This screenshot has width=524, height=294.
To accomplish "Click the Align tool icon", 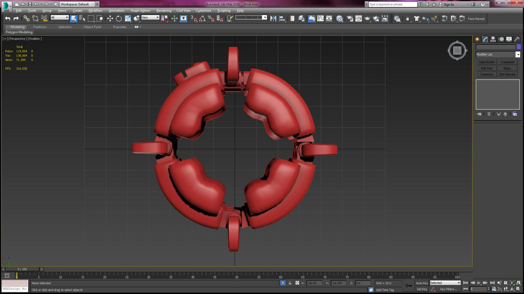I will [282, 18].
